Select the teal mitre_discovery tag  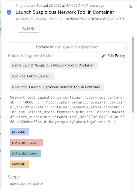coord(26,153)
